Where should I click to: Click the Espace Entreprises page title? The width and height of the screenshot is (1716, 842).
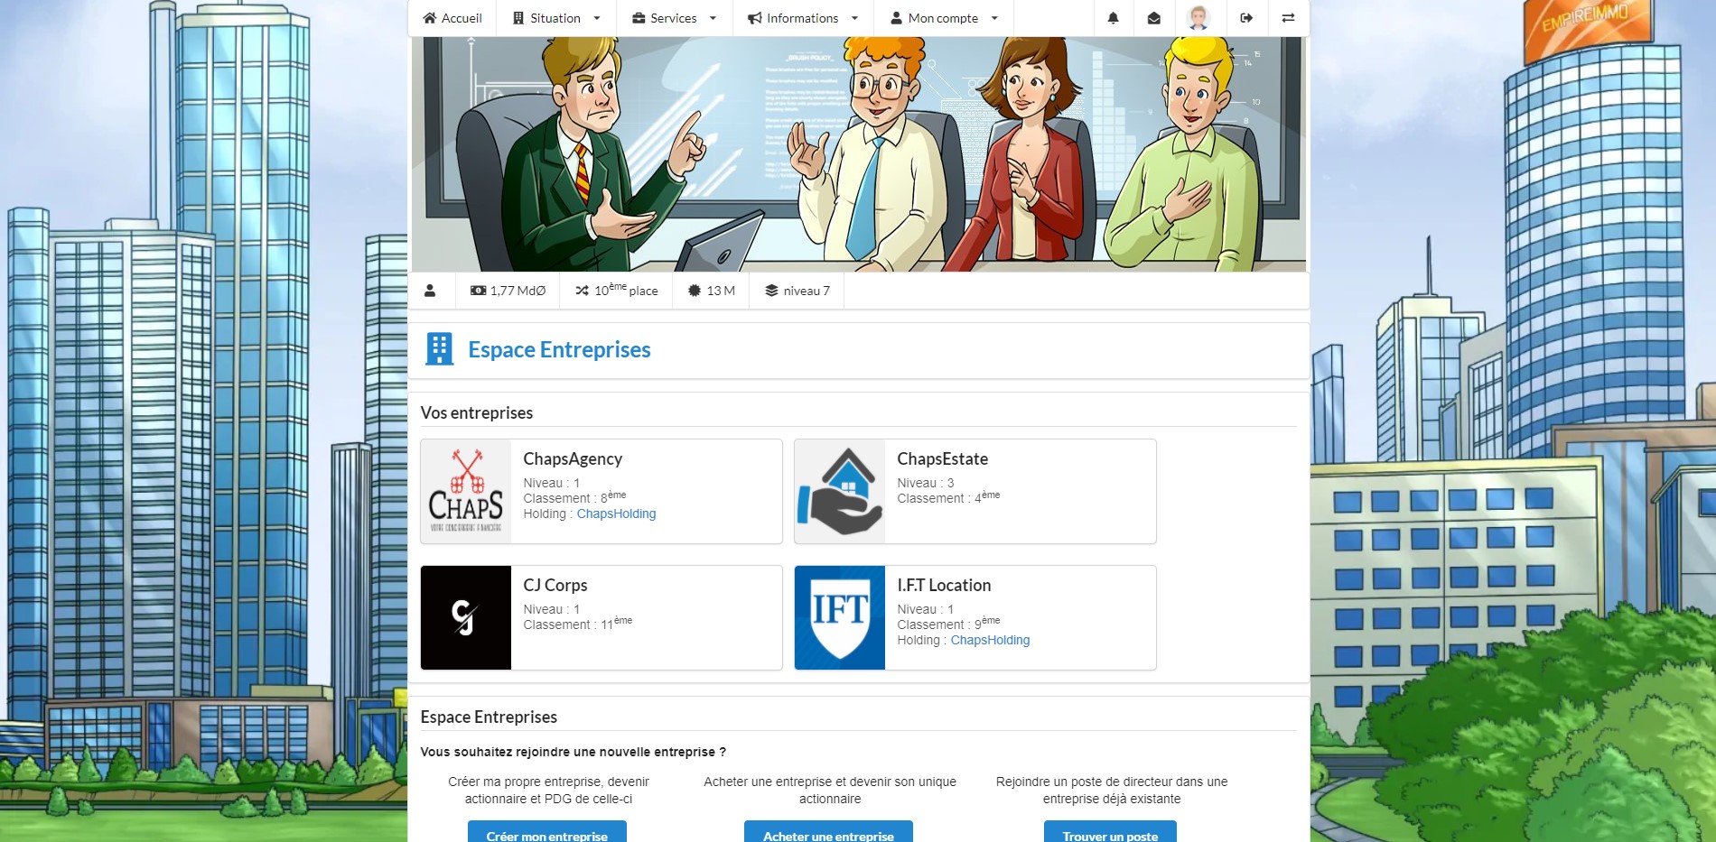559,349
